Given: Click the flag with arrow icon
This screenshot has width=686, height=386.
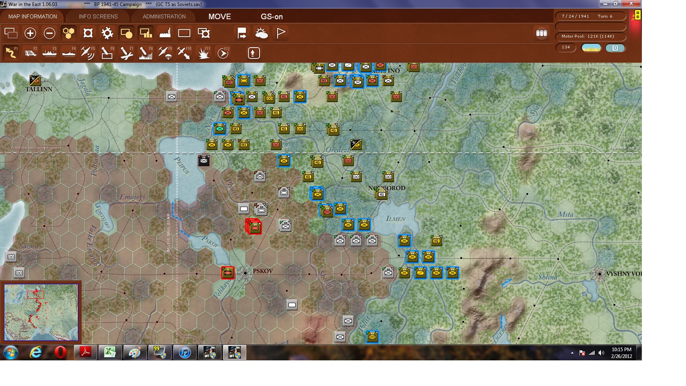Looking at the screenshot, I should coord(242,33).
